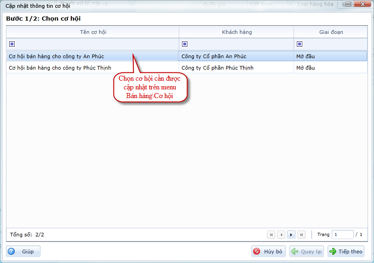Viewport: 374px width, 263px height.
Task: Jump to last page of results
Action: point(301,235)
